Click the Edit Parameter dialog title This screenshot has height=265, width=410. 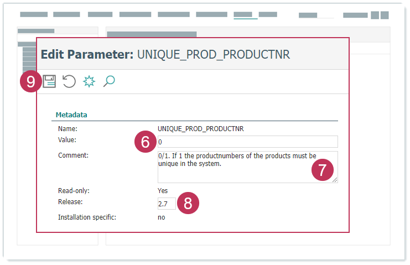pyautogui.click(x=165, y=54)
